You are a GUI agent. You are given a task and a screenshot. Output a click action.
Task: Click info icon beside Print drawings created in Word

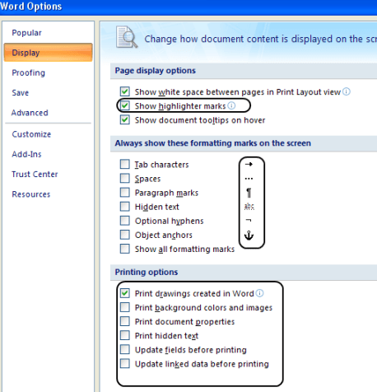tap(259, 293)
